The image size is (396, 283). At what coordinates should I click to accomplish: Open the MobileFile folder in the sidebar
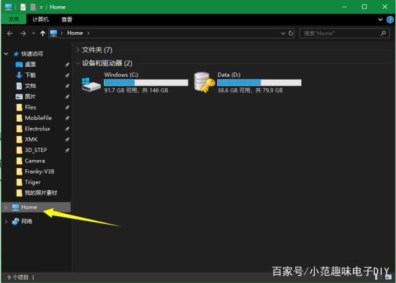point(38,118)
